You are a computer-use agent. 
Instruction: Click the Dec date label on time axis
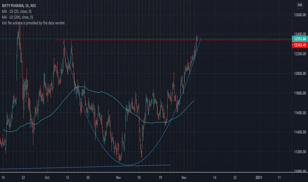(x=184, y=177)
